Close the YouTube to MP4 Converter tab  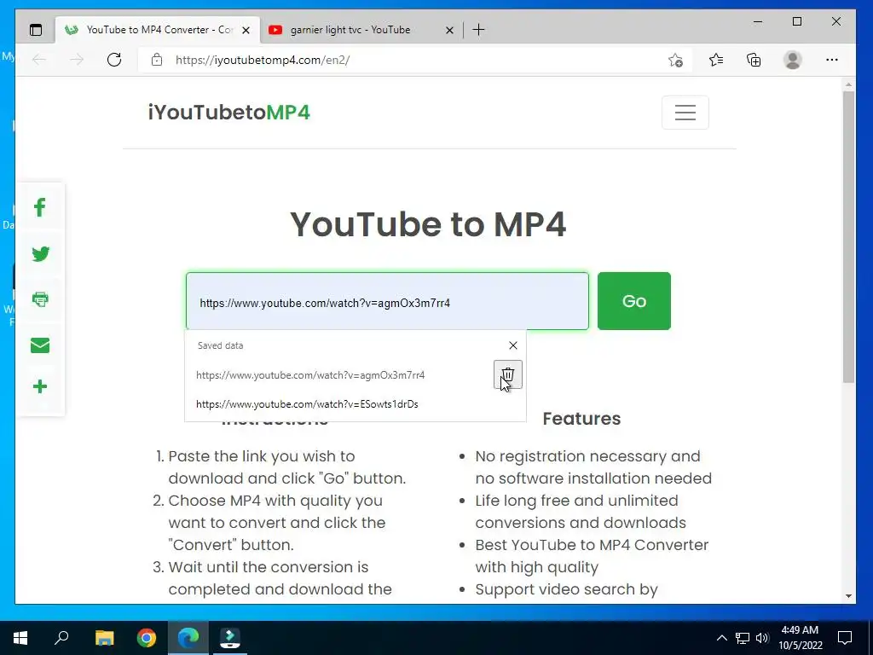tap(246, 30)
